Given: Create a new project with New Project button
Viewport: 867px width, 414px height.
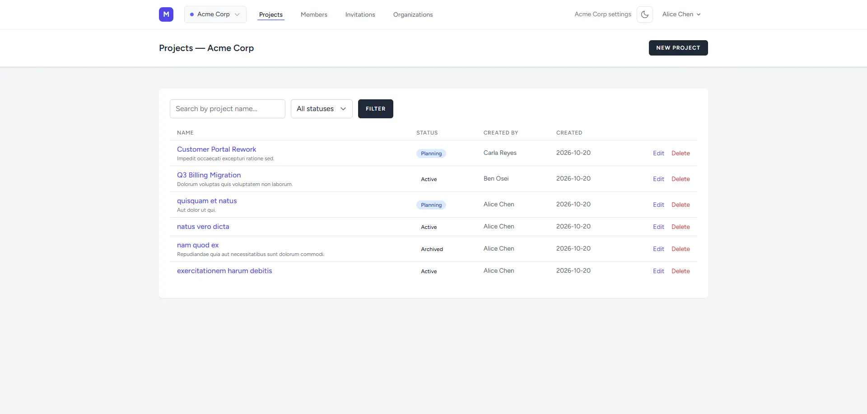Looking at the screenshot, I should point(678,48).
